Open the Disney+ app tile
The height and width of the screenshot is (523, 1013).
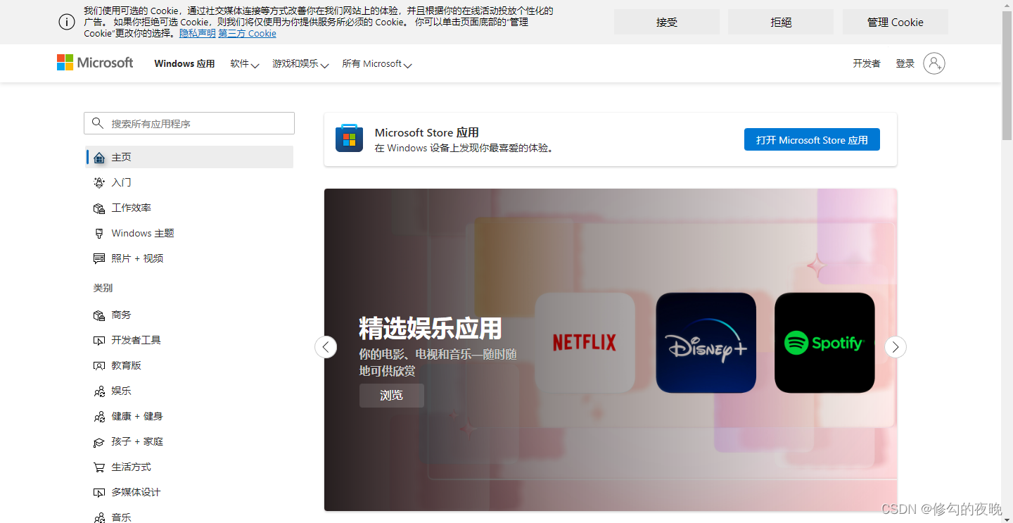706,343
